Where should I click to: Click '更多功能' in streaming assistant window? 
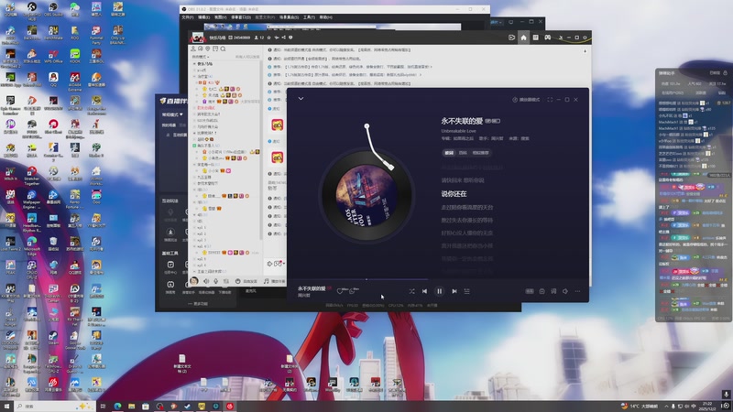coord(198,304)
